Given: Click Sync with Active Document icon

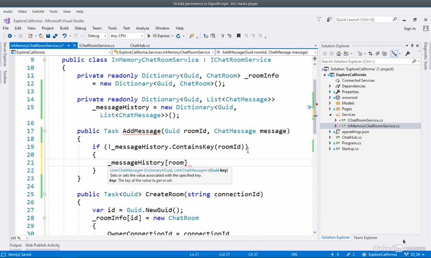Looking at the screenshot, I should [x=371, y=53].
